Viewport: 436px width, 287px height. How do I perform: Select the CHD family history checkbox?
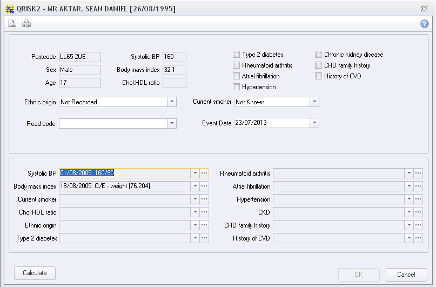pos(318,65)
